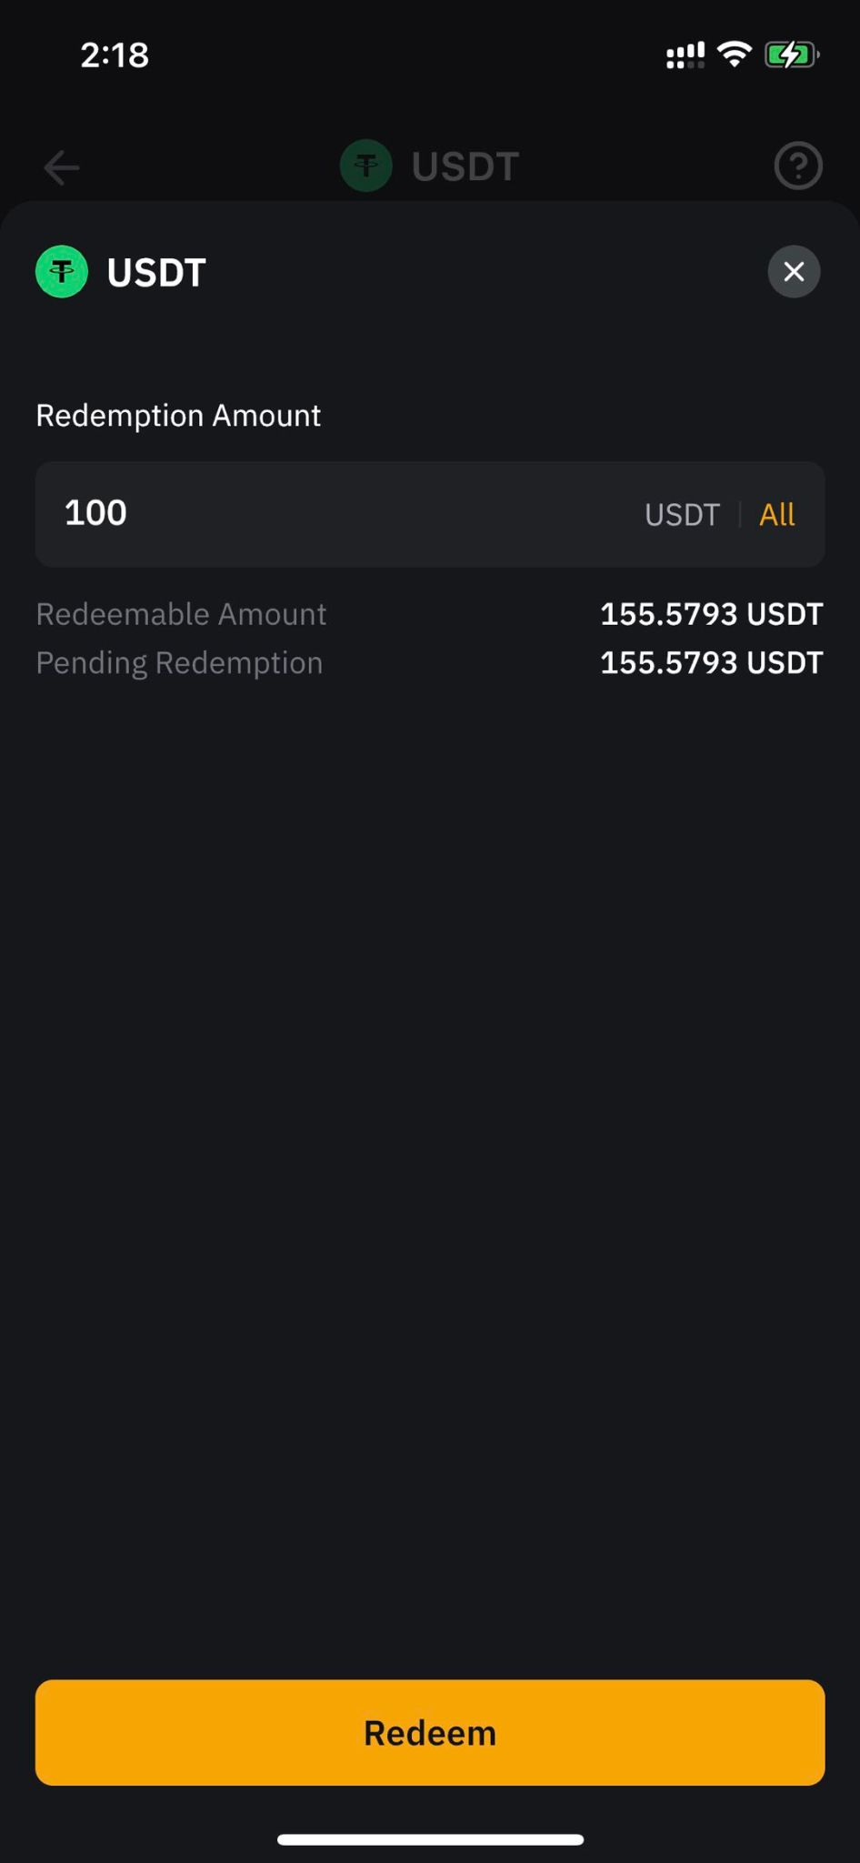Tap the cellular signal icon
Image resolution: width=860 pixels, height=1863 pixels.
pos(685,55)
